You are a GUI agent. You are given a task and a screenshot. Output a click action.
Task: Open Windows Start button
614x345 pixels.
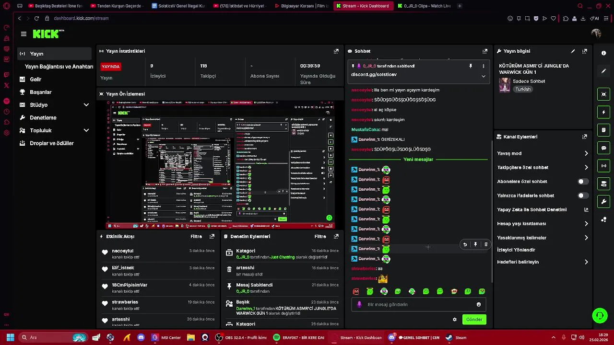click(10, 337)
